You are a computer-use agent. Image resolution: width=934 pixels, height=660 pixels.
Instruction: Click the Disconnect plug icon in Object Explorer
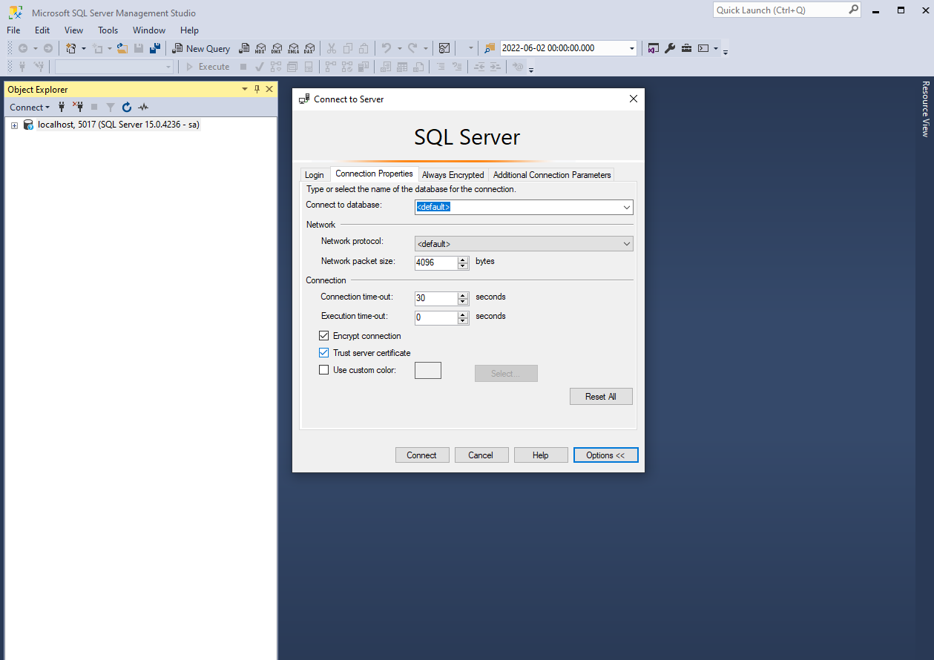click(x=78, y=107)
